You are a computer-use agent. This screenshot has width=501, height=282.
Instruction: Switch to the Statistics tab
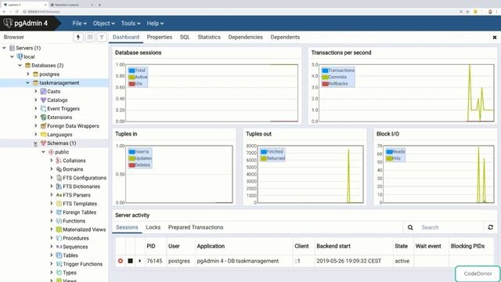[209, 37]
